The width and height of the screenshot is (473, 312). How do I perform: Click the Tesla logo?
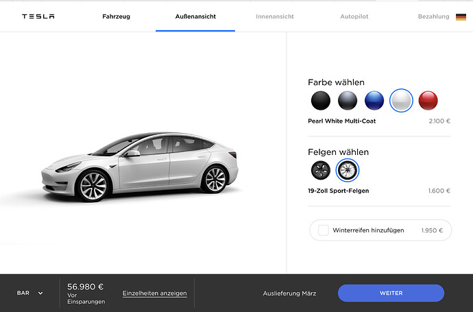point(38,16)
